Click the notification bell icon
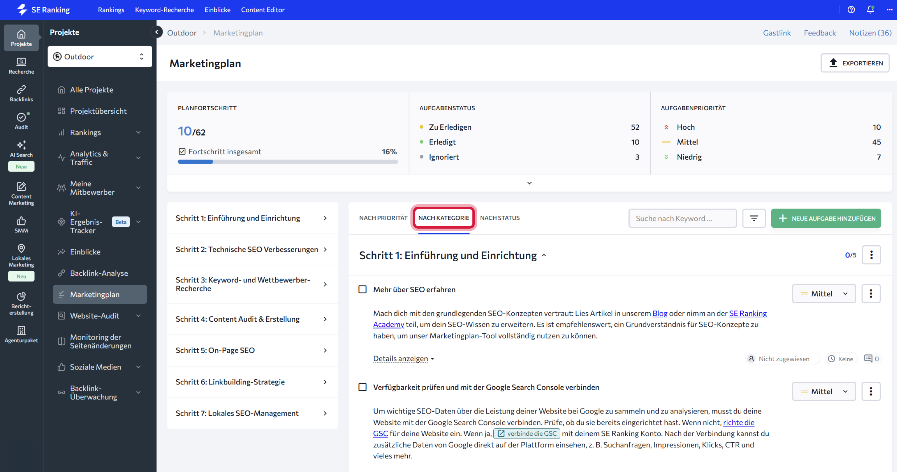 [870, 10]
